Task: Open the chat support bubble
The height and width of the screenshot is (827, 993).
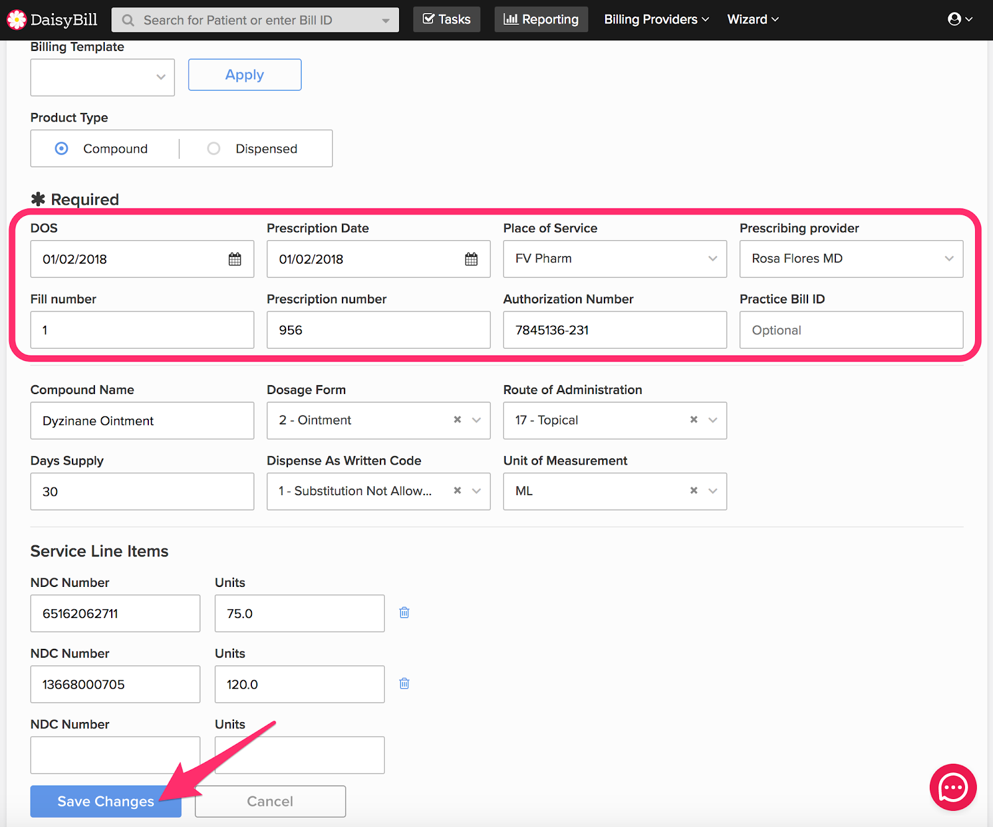Action: 953,787
